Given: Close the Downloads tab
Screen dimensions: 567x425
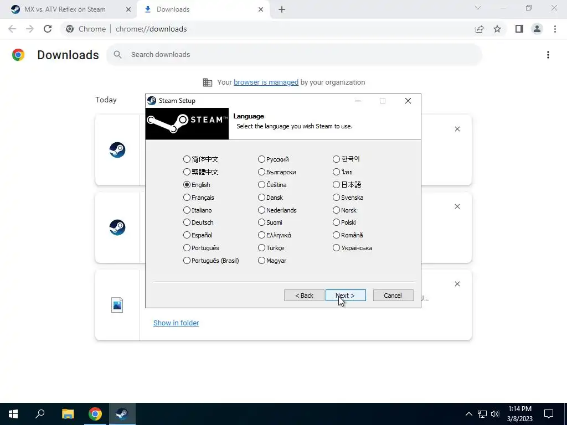Looking at the screenshot, I should tap(261, 9).
